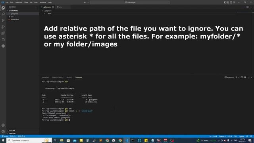The height and width of the screenshot is (143, 254).
Task: Maximize the panel with the chevron up
Action: 248,77
